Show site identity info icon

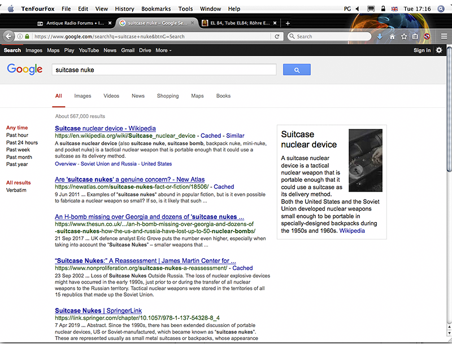[20, 36]
